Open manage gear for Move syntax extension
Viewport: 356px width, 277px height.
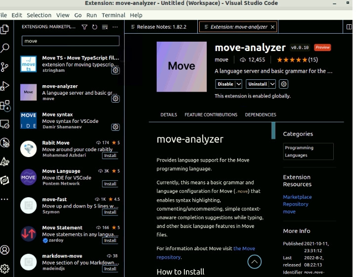click(115, 127)
